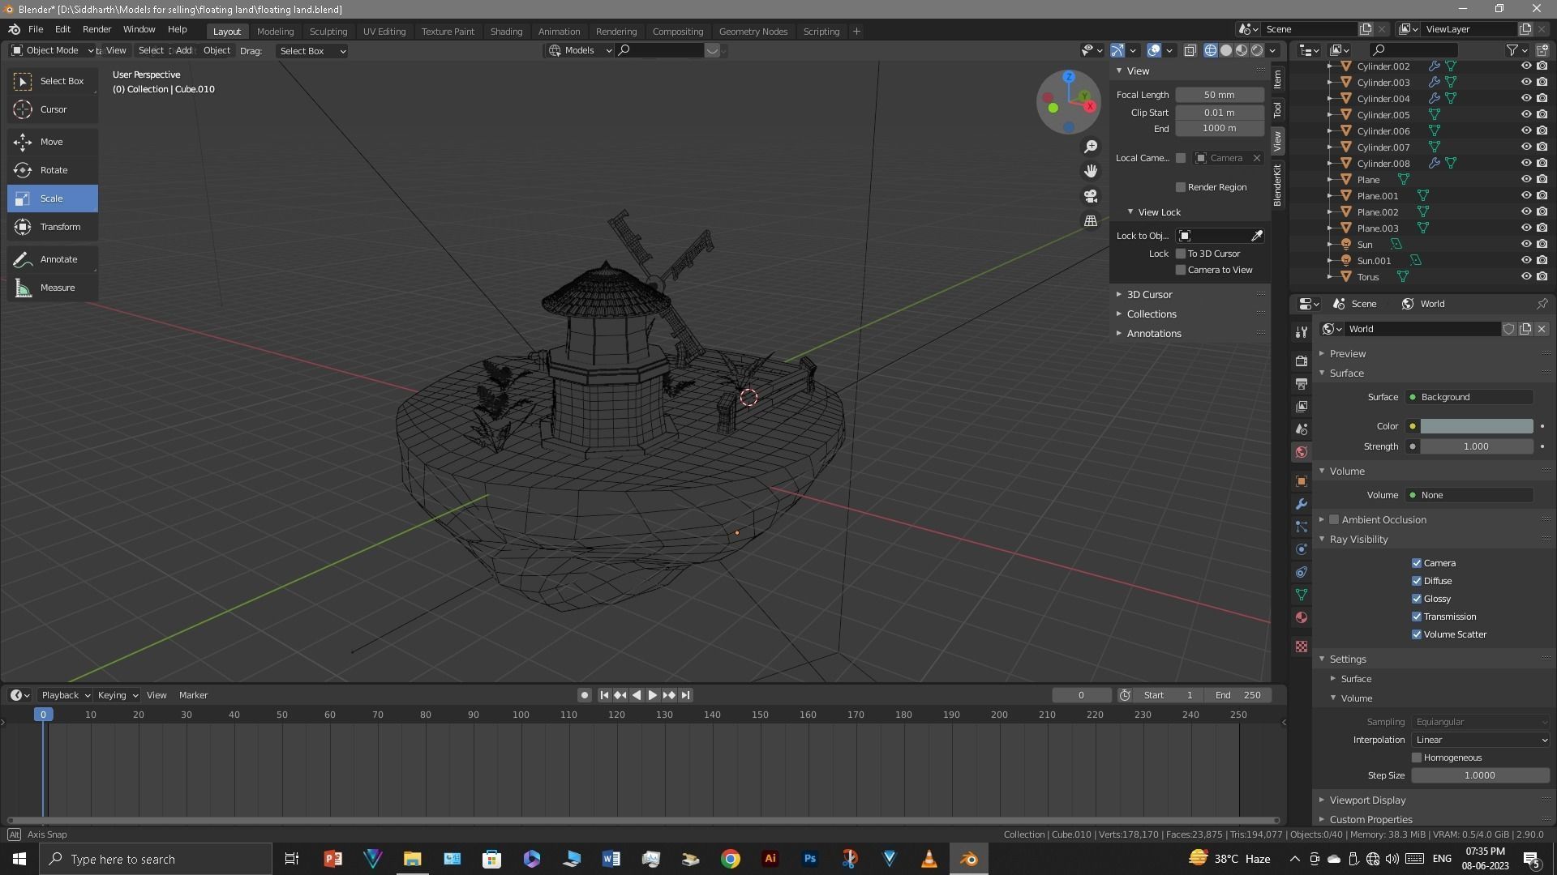Click the Surface Background shader button

pos(1470,397)
